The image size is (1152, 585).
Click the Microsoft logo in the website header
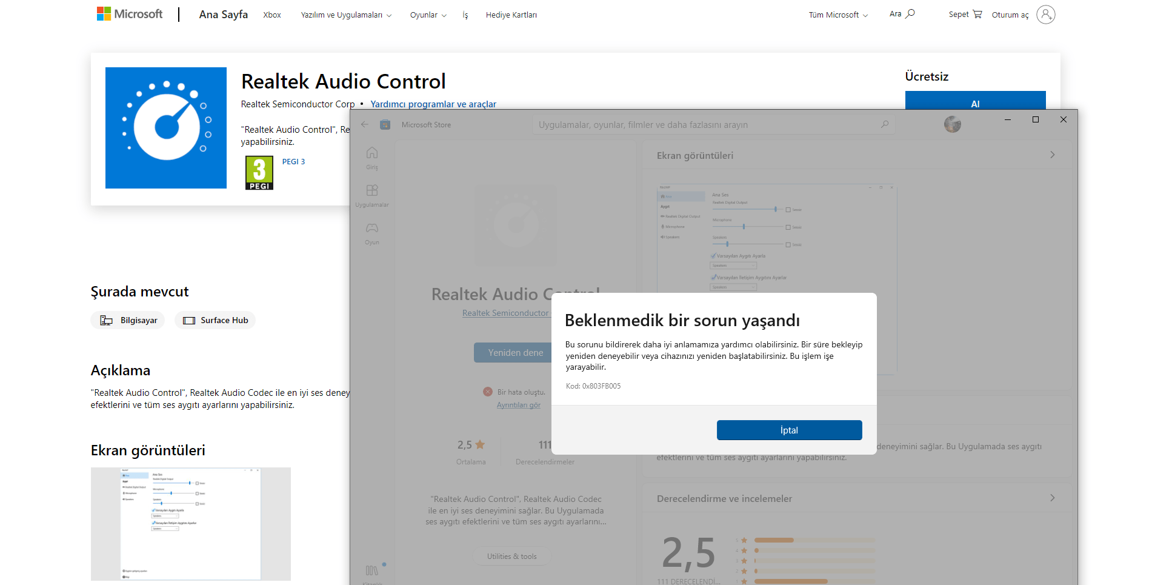[130, 14]
